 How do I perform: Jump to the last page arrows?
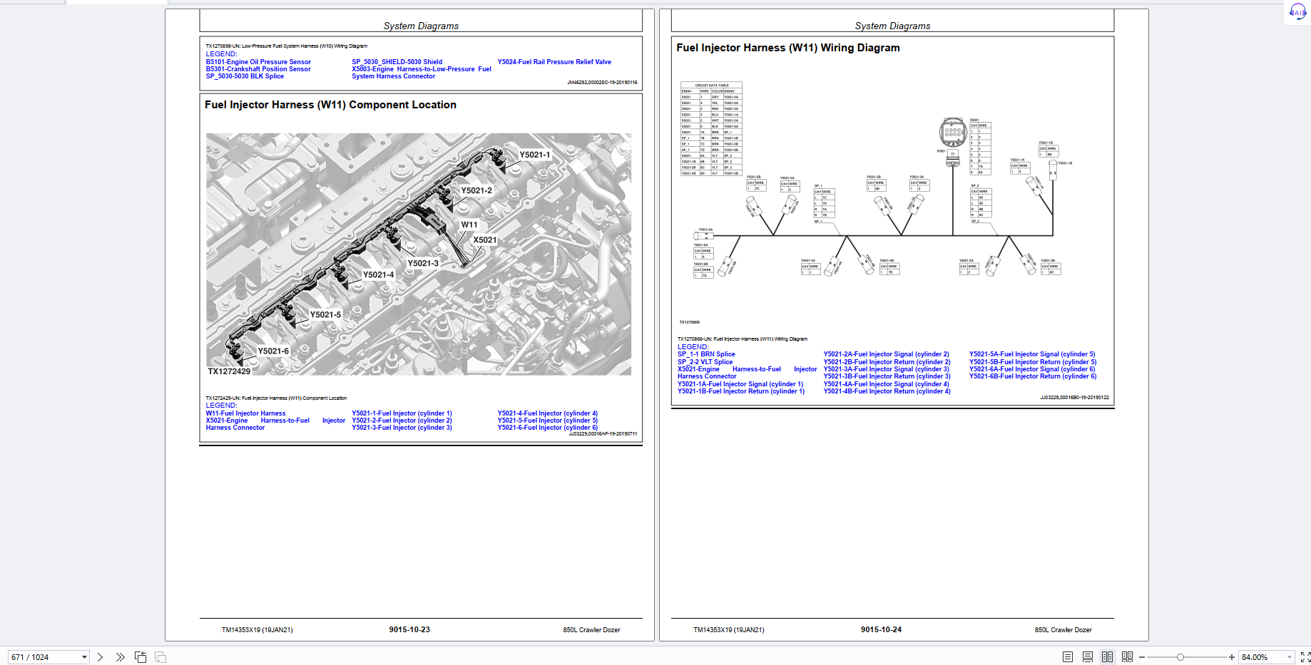tap(120, 657)
